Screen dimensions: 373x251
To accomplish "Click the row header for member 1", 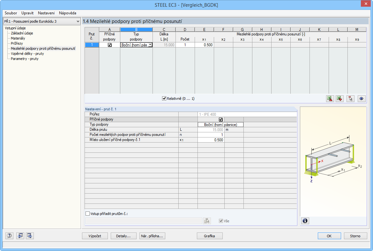I will (x=92, y=45).
